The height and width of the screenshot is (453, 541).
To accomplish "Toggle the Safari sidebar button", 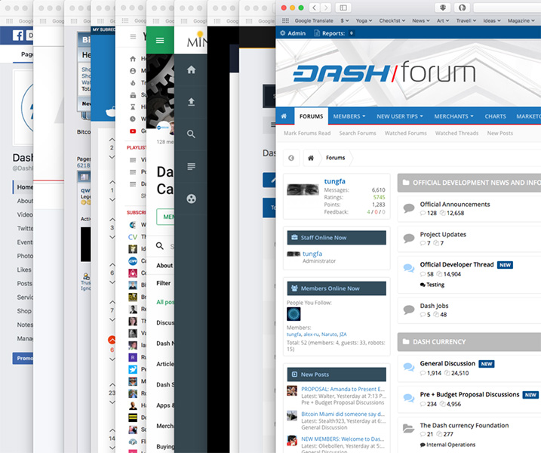I will coord(343,8).
